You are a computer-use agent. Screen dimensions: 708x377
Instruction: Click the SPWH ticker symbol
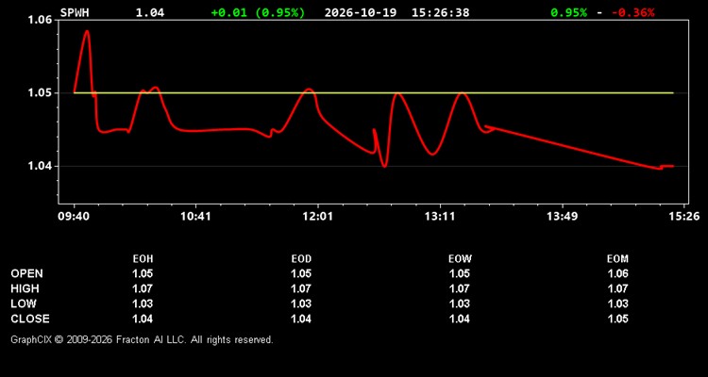tap(75, 12)
